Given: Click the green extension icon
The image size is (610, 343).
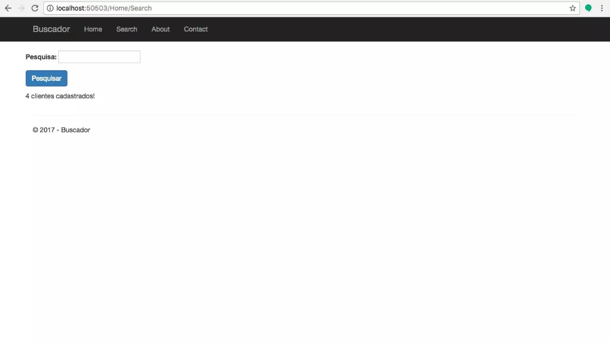Looking at the screenshot, I should [588, 8].
